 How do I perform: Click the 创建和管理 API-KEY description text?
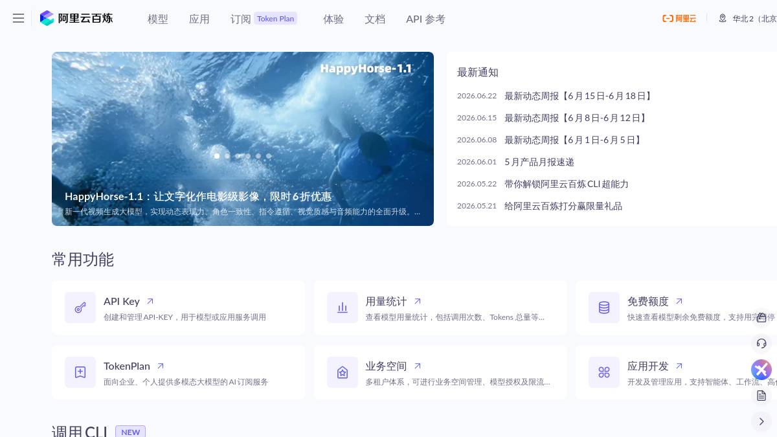185,317
